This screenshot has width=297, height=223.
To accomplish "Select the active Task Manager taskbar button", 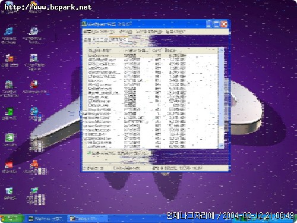I will point(46,219).
